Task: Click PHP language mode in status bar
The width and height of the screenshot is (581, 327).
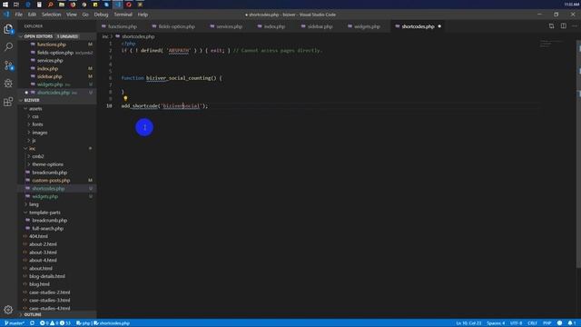Action: (547, 323)
